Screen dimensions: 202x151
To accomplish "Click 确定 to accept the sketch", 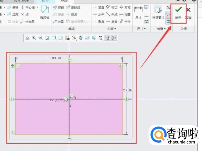I will coord(178,13).
